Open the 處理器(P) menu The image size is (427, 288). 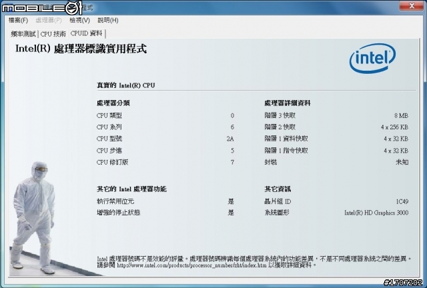tap(49, 20)
